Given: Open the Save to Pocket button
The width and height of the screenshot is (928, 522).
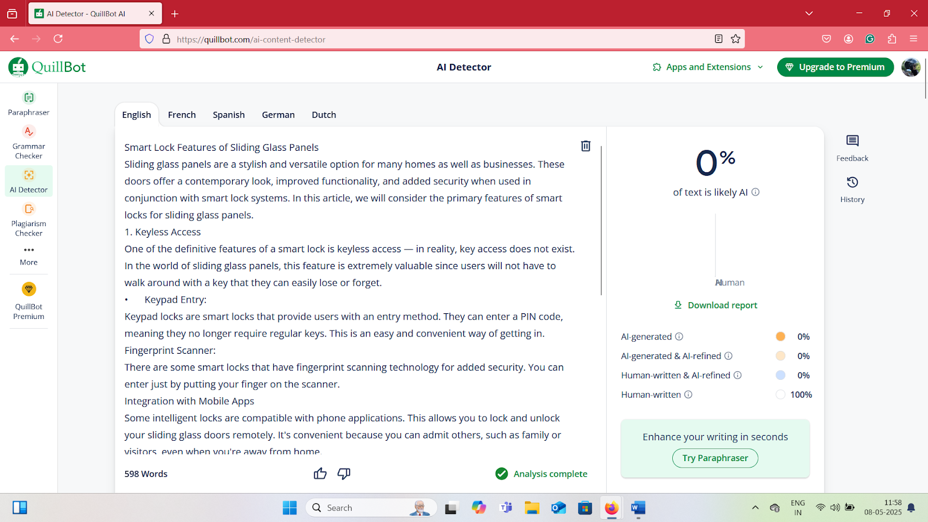Looking at the screenshot, I should [x=826, y=39].
